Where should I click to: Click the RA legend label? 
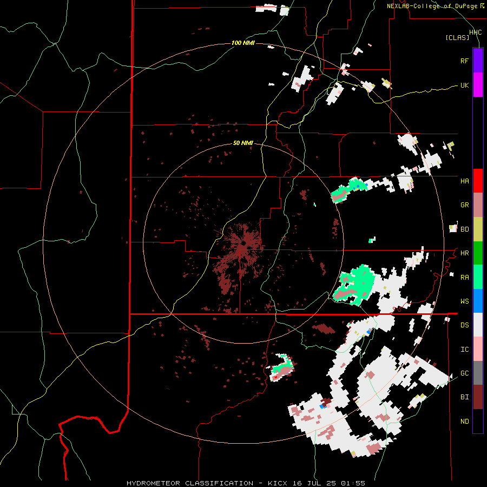click(x=464, y=278)
